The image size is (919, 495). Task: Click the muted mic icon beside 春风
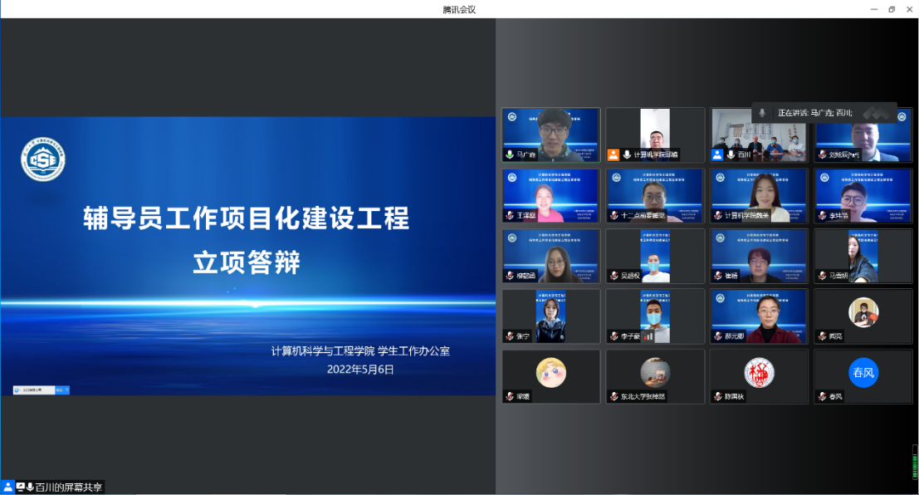click(821, 397)
